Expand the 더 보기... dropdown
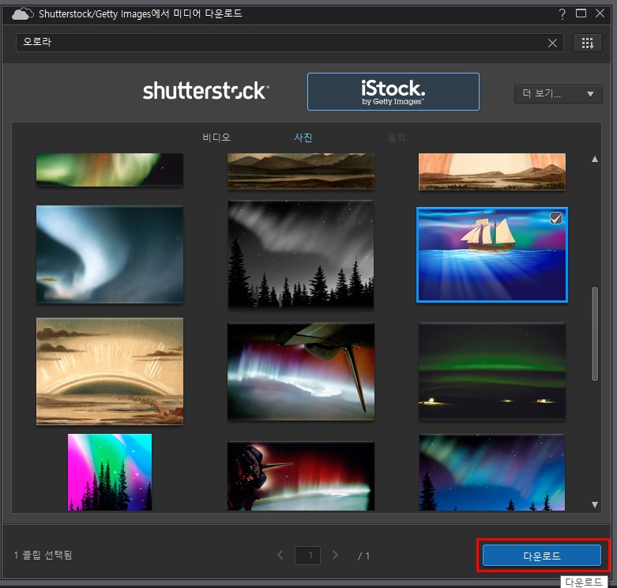Screen dimensions: 617x588 click(558, 94)
